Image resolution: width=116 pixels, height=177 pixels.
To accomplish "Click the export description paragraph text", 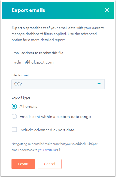I will coord(57,34).
